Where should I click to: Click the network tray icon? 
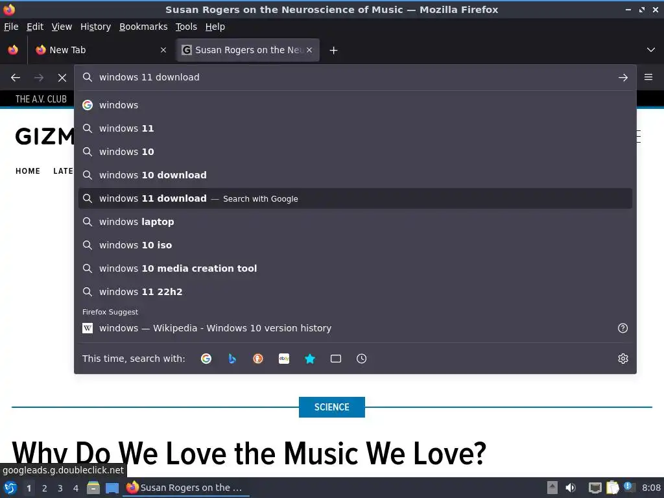coord(595,488)
